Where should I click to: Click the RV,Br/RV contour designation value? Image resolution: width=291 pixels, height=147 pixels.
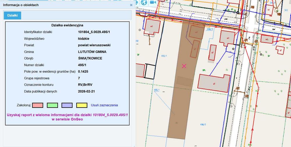coord(85,85)
